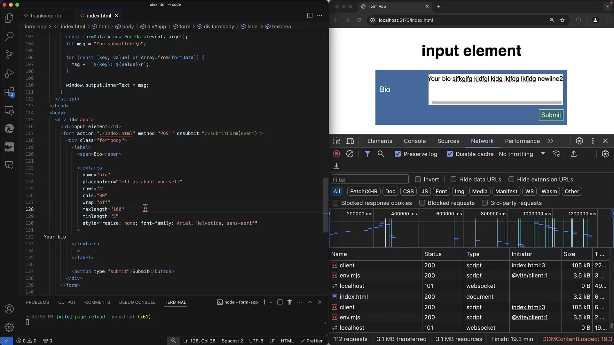Check Hide extension URLs
614x345 pixels.
511,180
